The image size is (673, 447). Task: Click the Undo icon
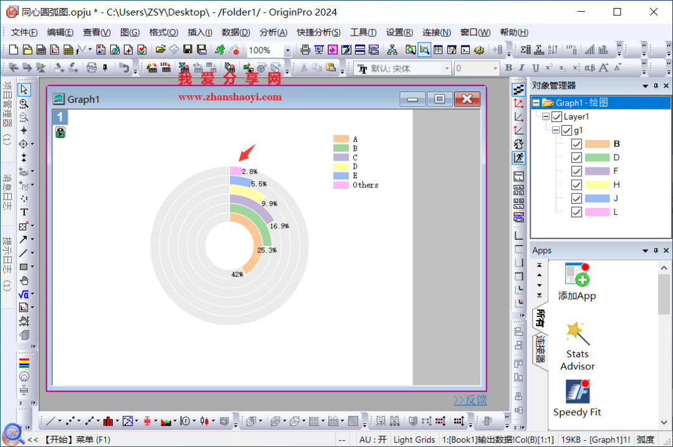tap(124, 67)
